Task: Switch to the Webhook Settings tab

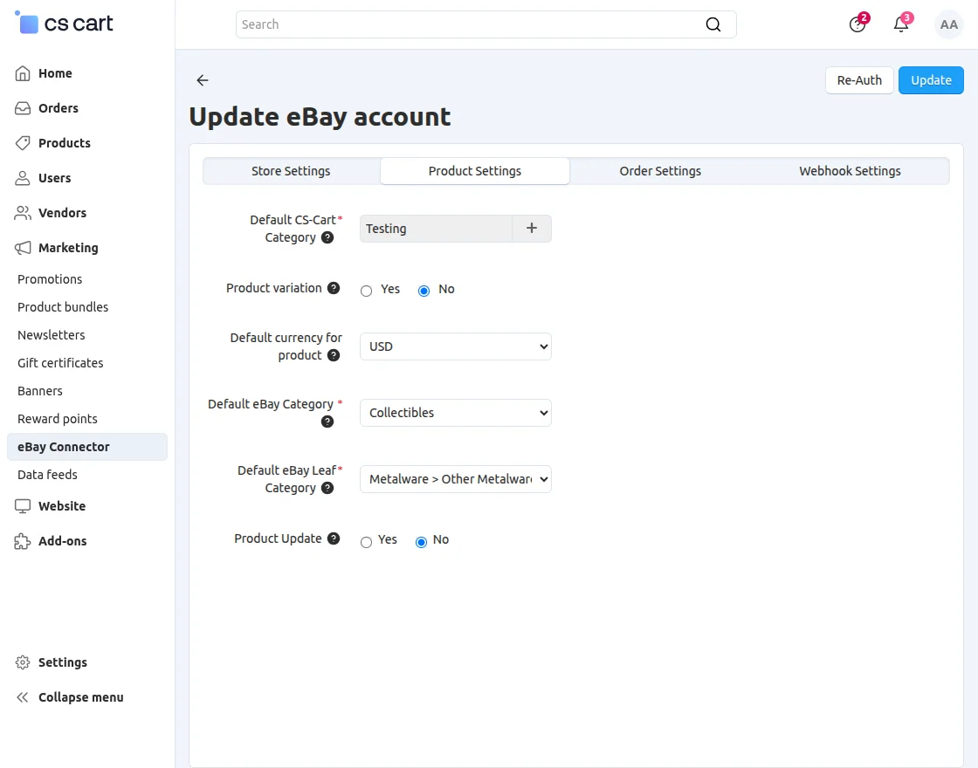Action: coord(850,171)
